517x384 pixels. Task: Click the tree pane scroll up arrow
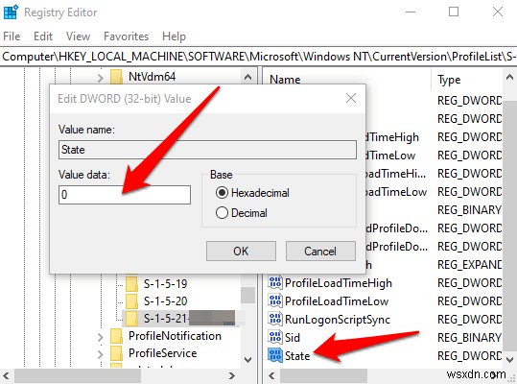point(247,77)
